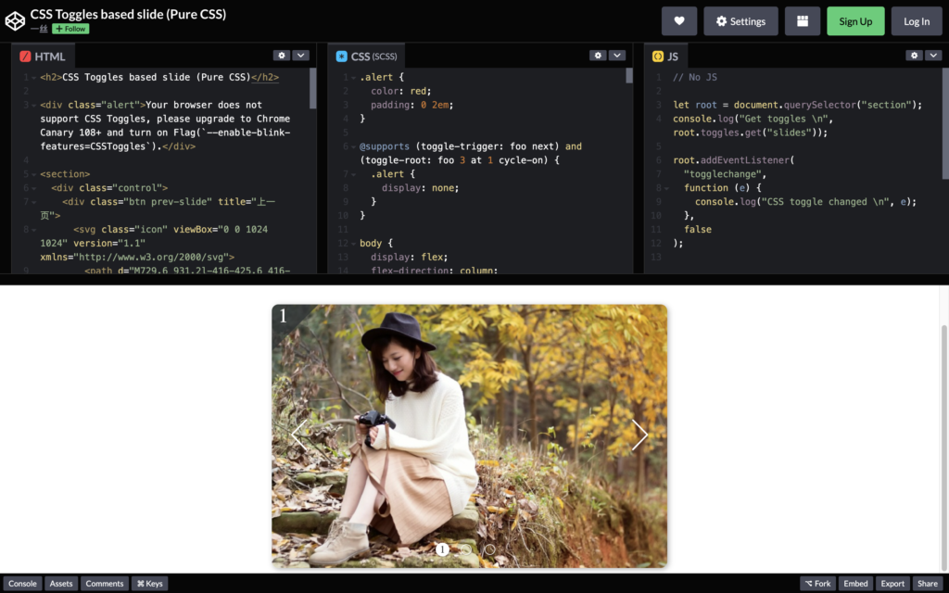The width and height of the screenshot is (949, 593).
Task: Click the Sign Up button
Action: [855, 21]
